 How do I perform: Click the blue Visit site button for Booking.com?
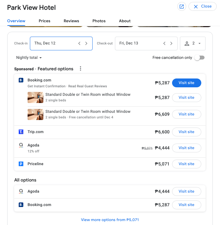coord(187,83)
